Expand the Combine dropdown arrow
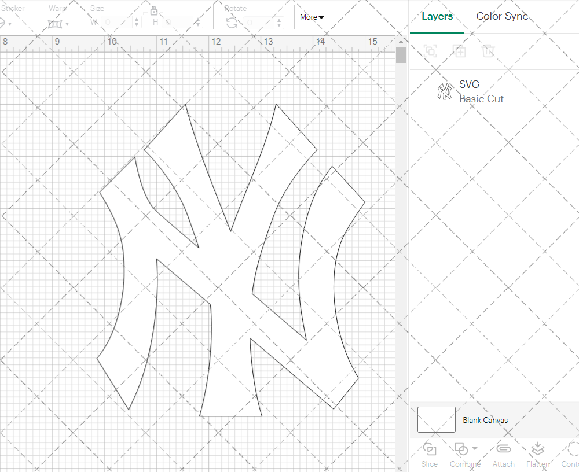 [475, 449]
